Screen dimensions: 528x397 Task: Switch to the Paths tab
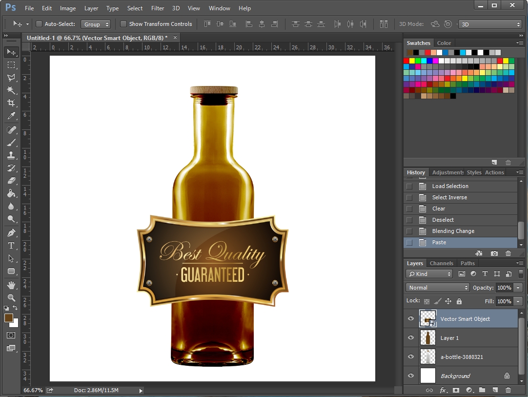[x=467, y=263]
